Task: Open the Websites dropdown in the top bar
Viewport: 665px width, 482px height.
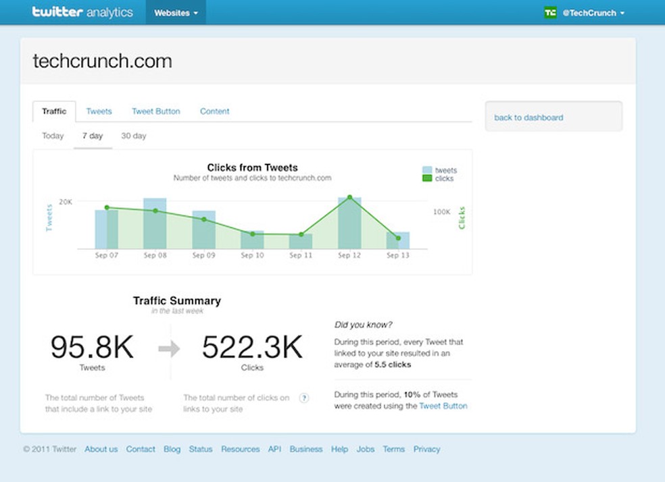Action: [x=175, y=11]
